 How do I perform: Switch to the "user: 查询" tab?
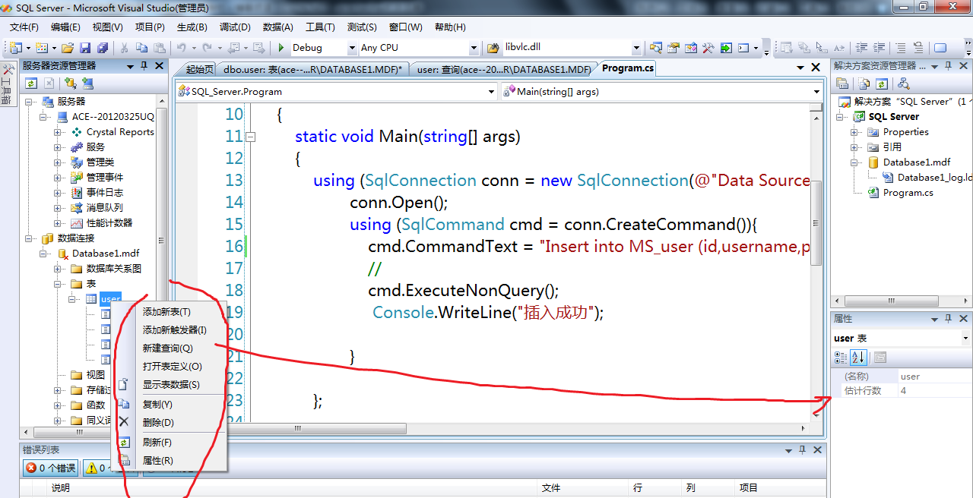tap(504, 69)
